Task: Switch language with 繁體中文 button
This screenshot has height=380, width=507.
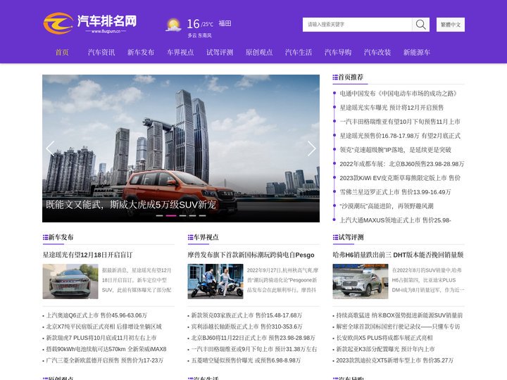Action: click(451, 25)
